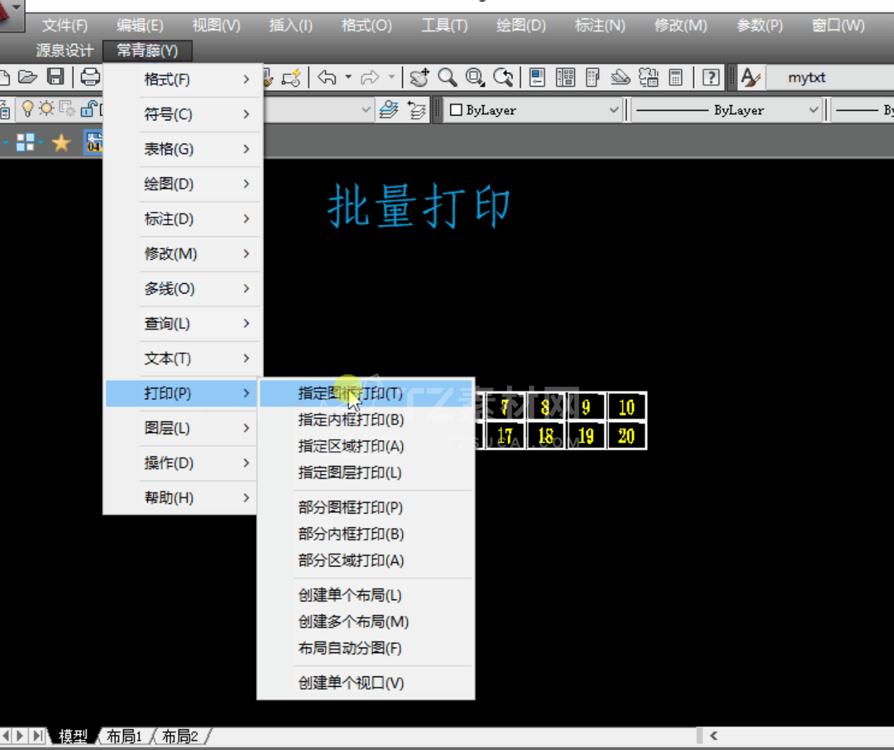Save the drawing with the floppy disk icon
The width and height of the screenshot is (894, 750).
tap(56, 77)
